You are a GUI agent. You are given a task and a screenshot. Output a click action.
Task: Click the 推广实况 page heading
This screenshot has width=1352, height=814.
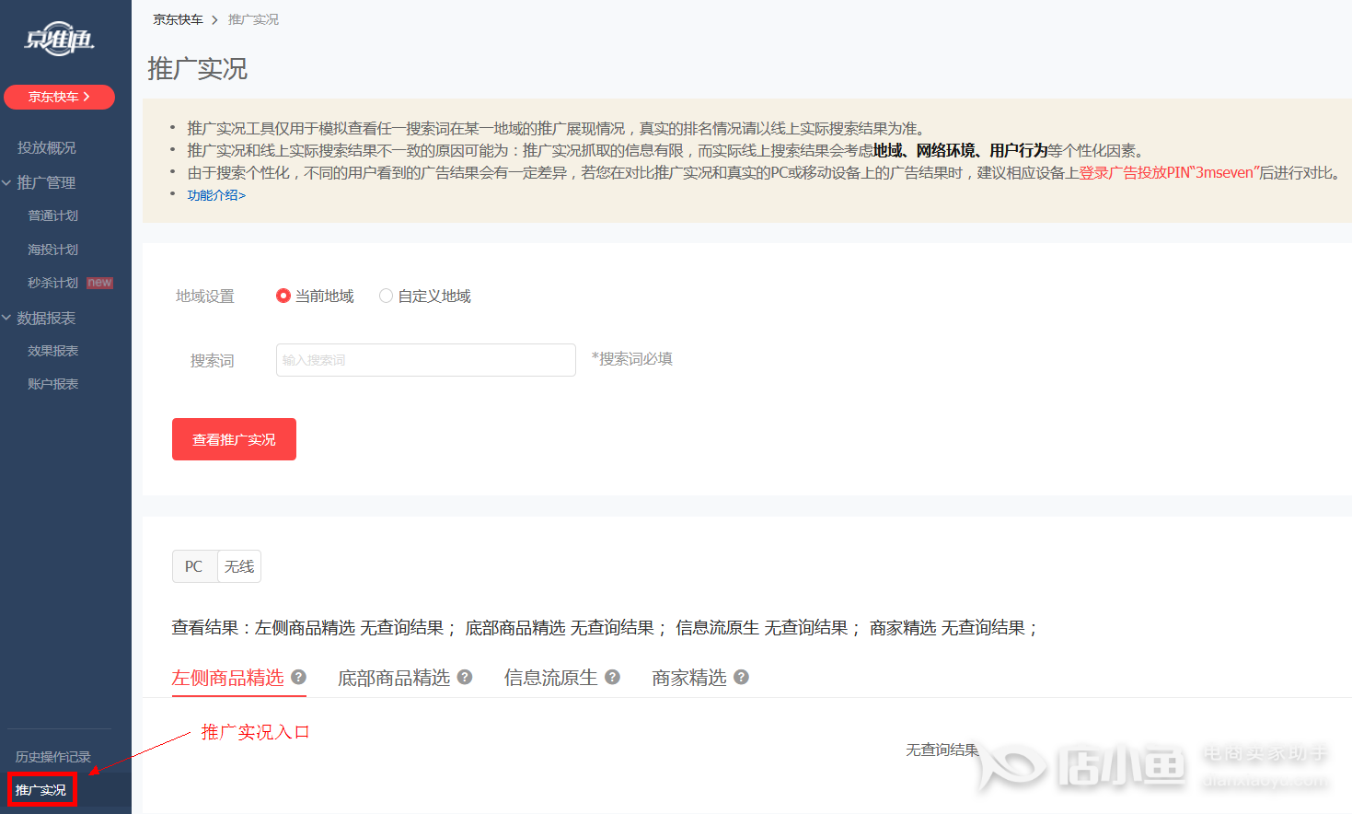pos(197,69)
